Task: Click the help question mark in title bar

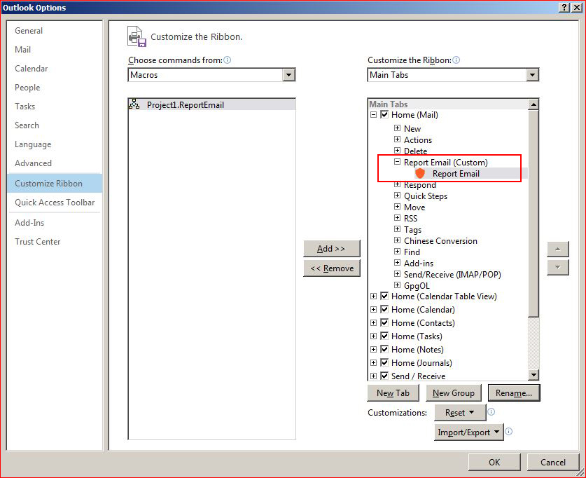Action: point(564,8)
